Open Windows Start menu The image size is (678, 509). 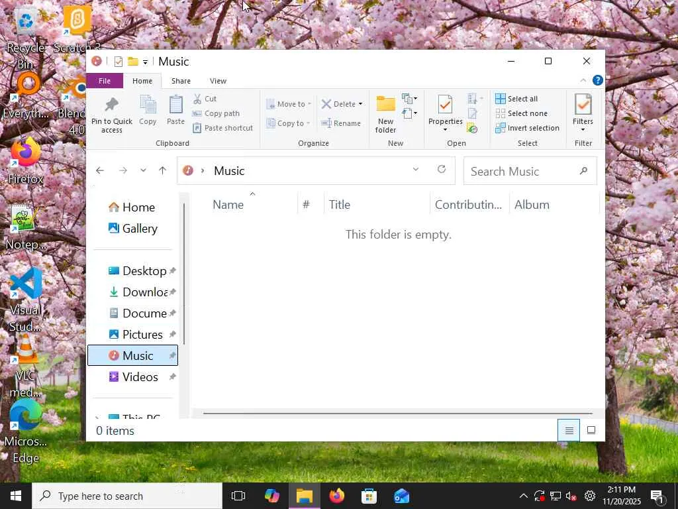pyautogui.click(x=16, y=496)
